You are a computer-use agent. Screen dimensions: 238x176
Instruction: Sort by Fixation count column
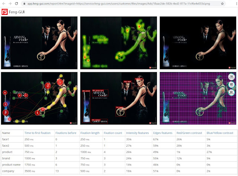coord(113,133)
